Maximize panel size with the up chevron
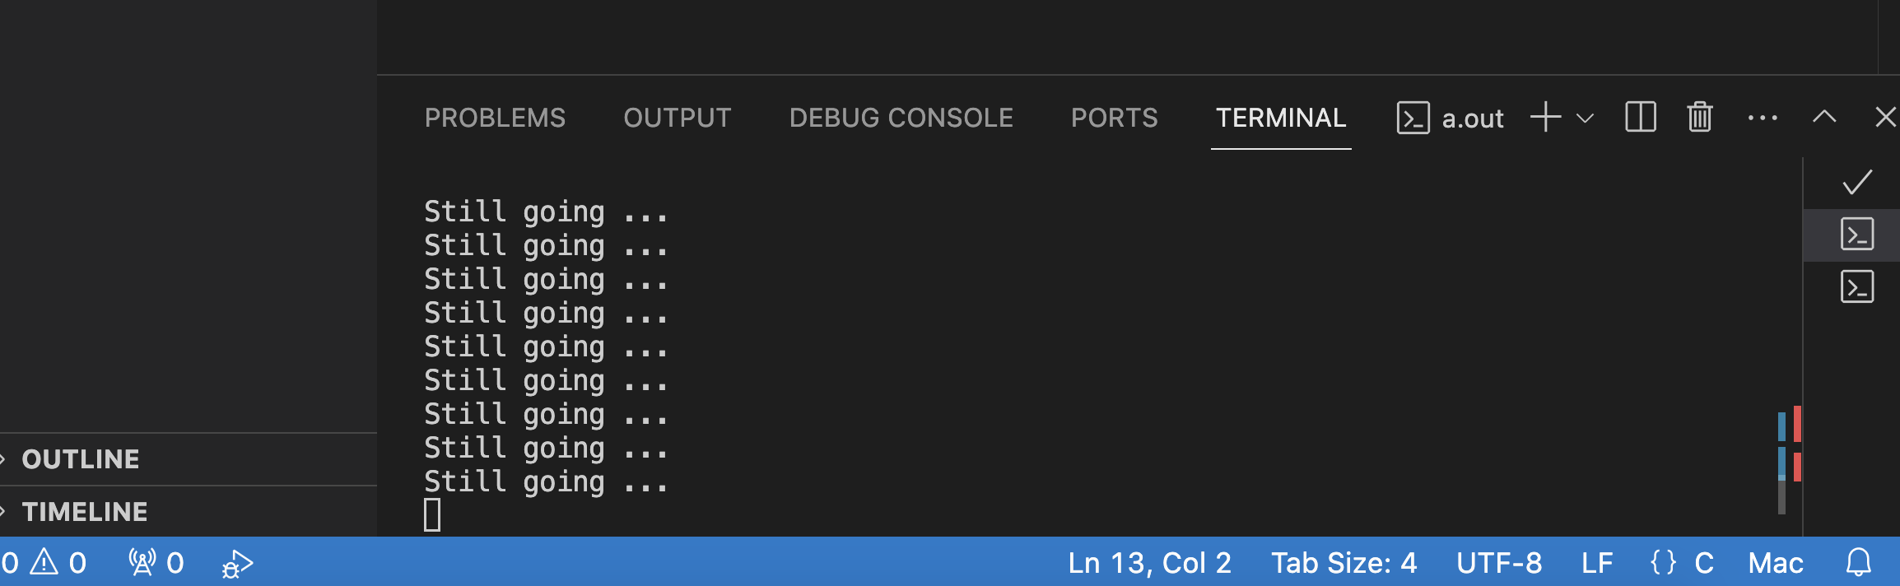1900x586 pixels. point(1824,117)
